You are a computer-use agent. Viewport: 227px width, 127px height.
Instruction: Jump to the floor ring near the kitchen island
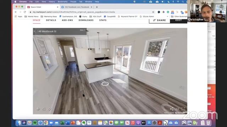coord(105,84)
